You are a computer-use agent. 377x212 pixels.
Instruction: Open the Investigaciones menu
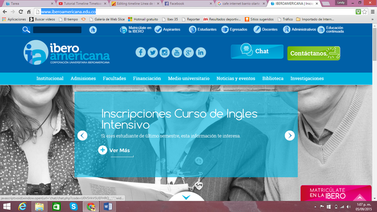click(307, 78)
